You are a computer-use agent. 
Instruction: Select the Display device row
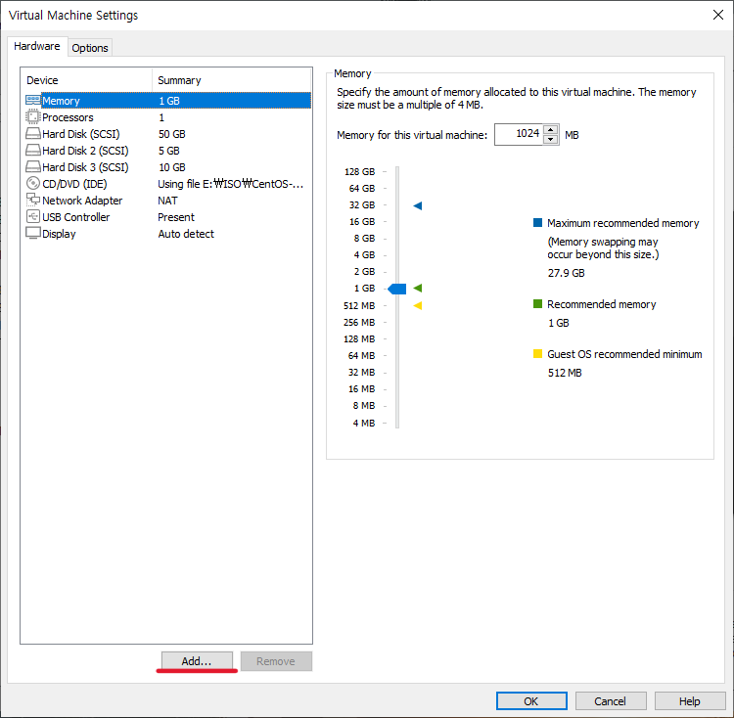[x=167, y=234]
